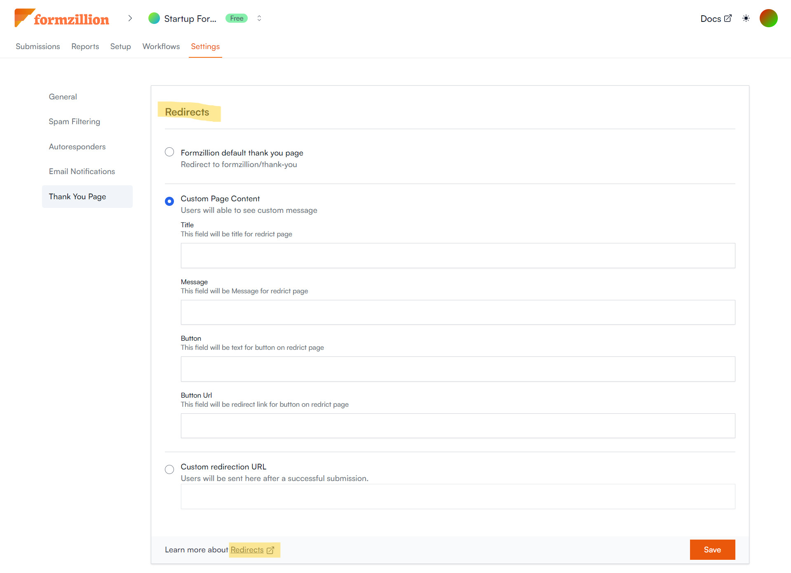Open Email Notifications settings
The width and height of the screenshot is (791, 573).
(x=82, y=171)
